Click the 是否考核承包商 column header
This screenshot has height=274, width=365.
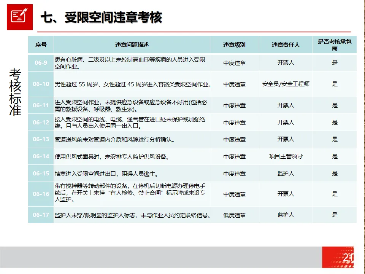tap(335, 45)
